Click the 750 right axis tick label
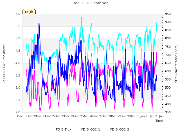Screen dimensions: 180x135 pyautogui.click(x=168, y=47)
